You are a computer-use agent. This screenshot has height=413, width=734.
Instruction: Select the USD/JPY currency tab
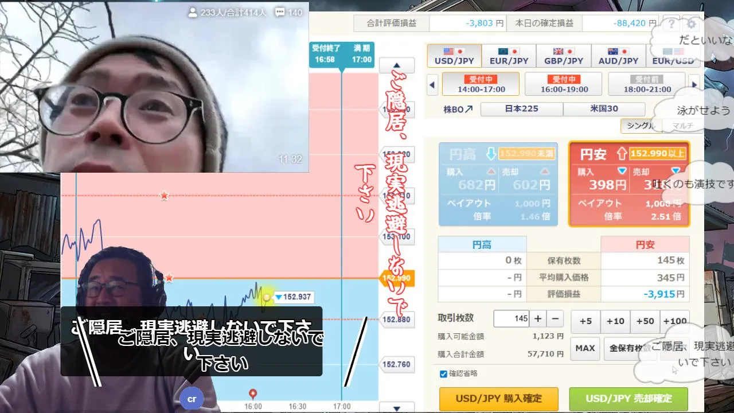click(x=454, y=56)
